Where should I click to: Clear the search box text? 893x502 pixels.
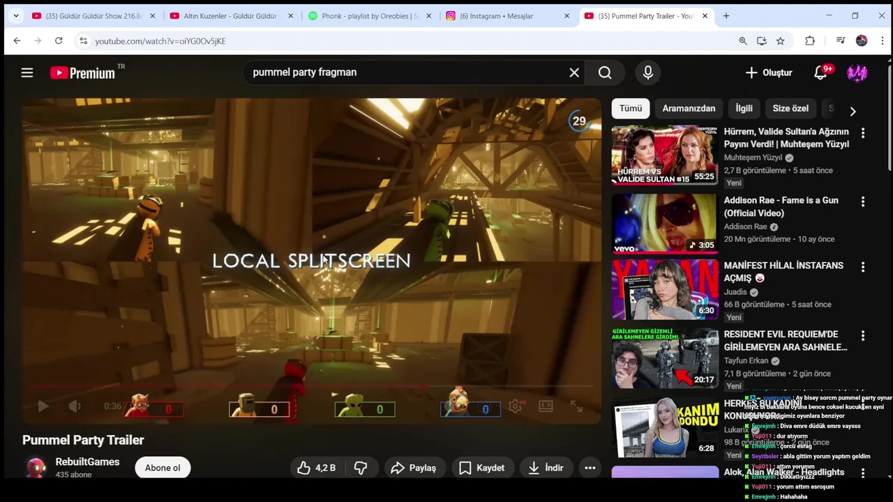pos(574,73)
